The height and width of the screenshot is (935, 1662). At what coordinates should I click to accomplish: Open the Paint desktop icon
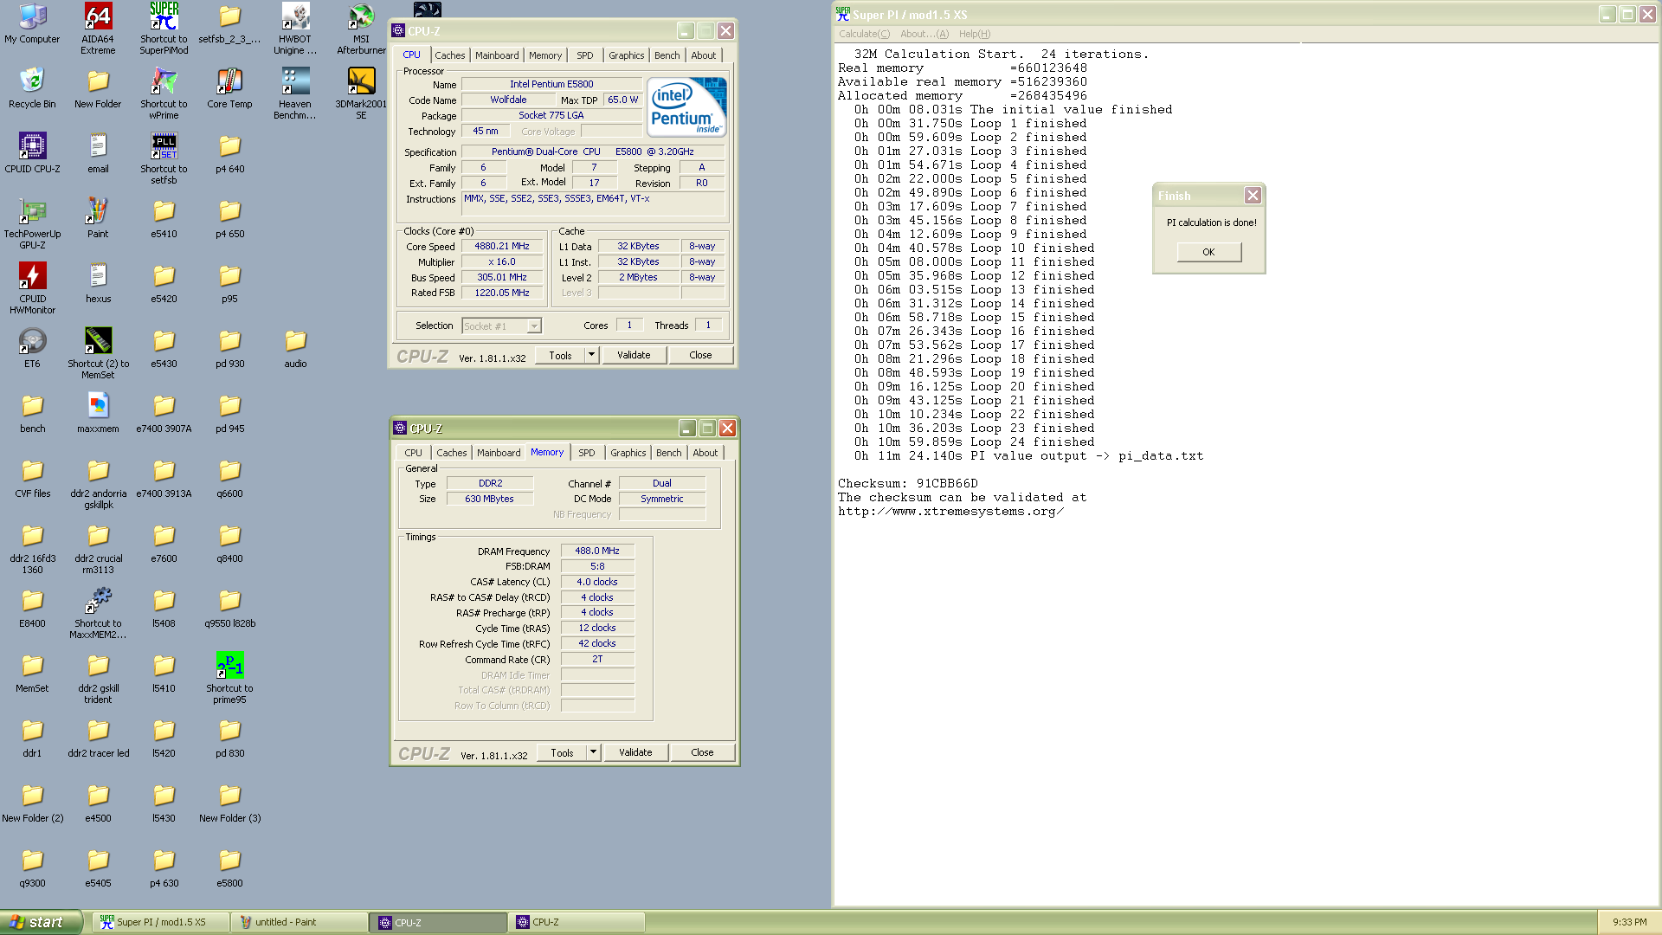(98, 218)
